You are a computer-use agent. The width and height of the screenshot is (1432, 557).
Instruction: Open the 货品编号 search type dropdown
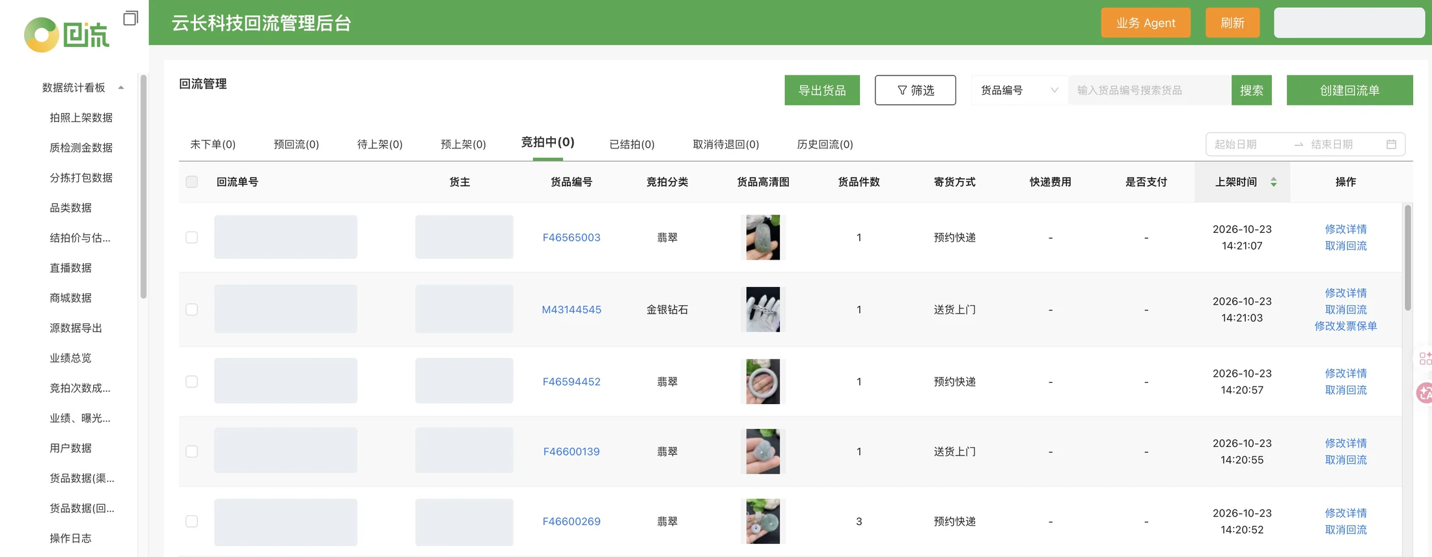[x=1019, y=90]
